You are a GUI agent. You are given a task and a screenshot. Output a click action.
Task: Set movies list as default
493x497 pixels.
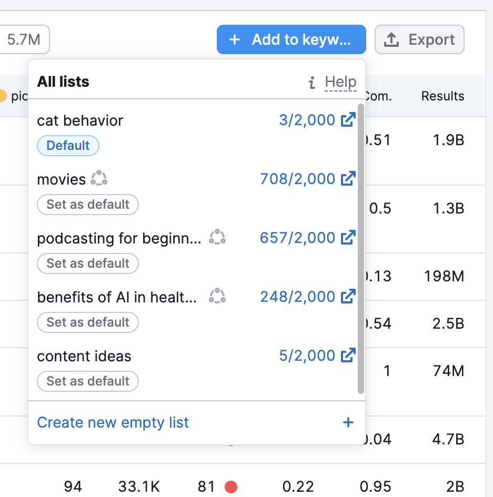tap(88, 205)
